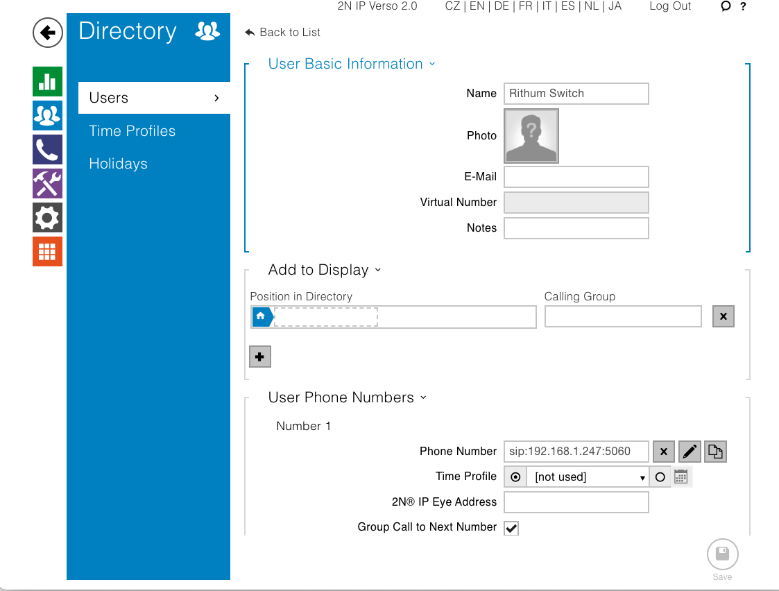Image resolution: width=779 pixels, height=591 pixels.
Task: Click the 2N IP Eye Address field
Action: click(x=576, y=502)
